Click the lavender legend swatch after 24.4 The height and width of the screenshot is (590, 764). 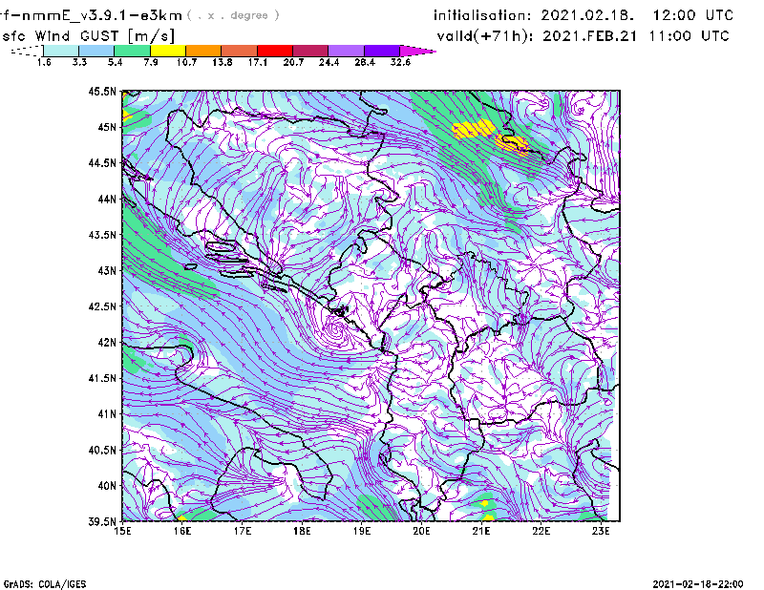click(x=347, y=51)
